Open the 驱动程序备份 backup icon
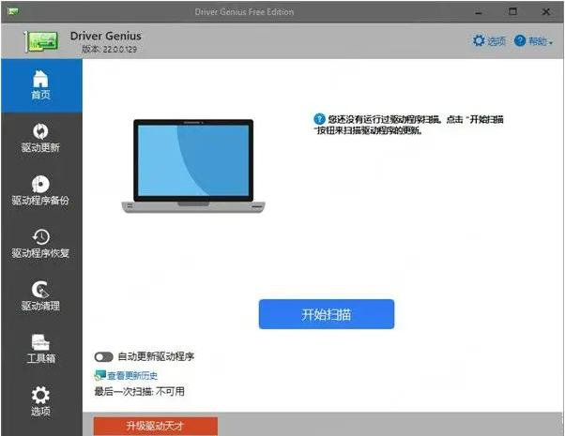 click(40, 185)
